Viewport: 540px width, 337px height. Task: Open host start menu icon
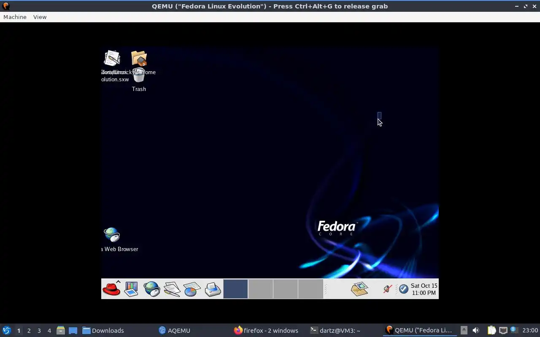[6, 330]
